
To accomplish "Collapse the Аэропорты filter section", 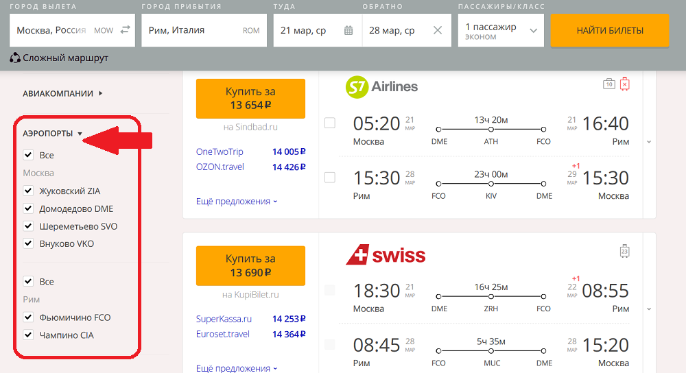I will [53, 134].
